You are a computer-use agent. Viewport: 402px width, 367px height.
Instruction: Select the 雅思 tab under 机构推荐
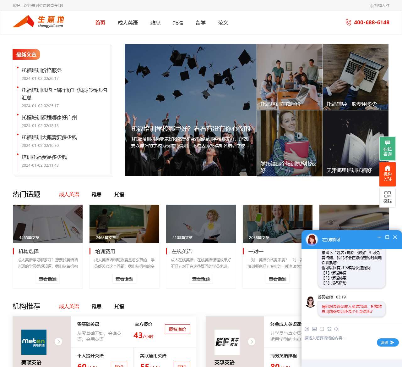97,307
